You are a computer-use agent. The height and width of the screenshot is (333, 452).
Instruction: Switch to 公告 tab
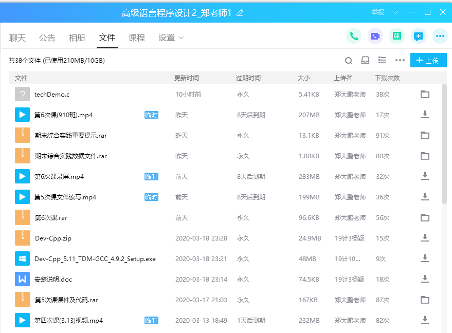(47, 38)
